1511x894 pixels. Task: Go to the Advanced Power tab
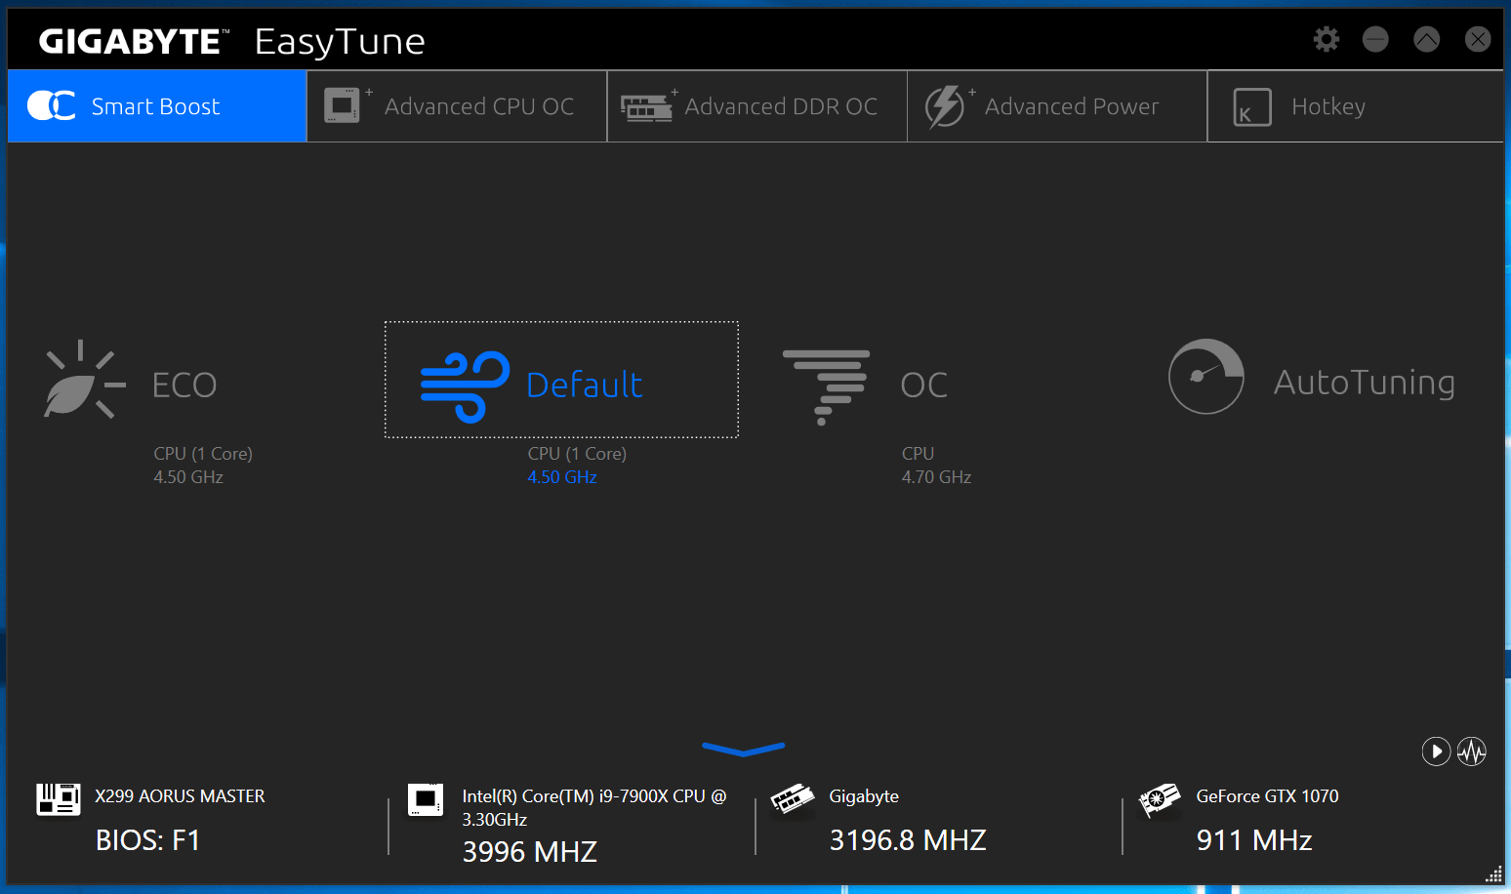[1056, 106]
